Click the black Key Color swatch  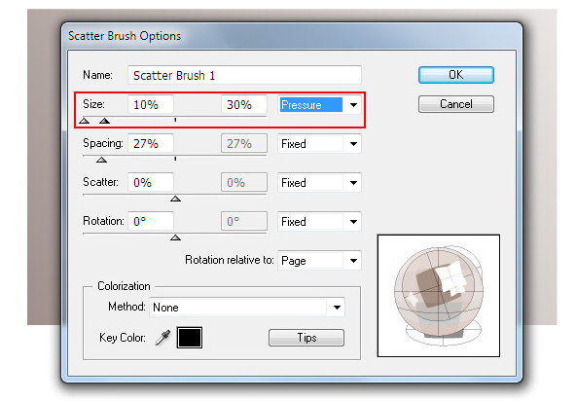190,338
